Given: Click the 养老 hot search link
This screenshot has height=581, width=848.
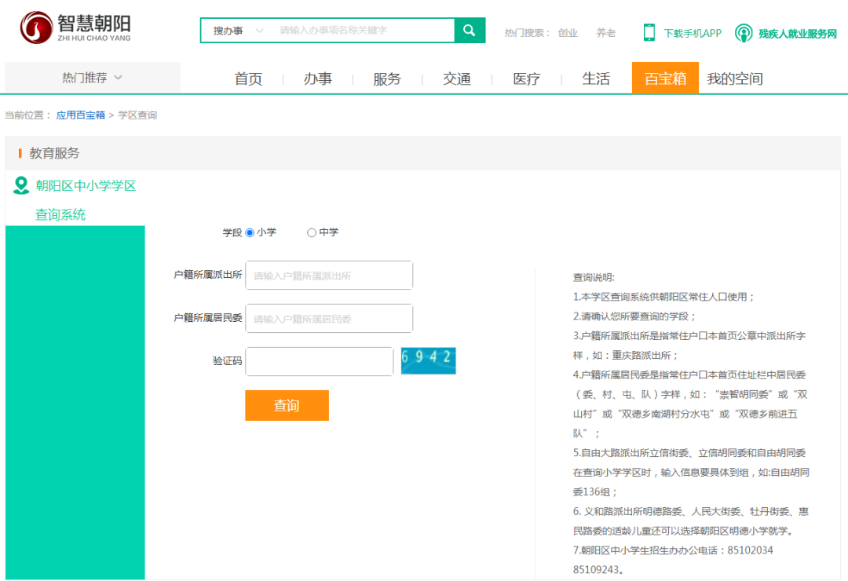Looking at the screenshot, I should [605, 33].
